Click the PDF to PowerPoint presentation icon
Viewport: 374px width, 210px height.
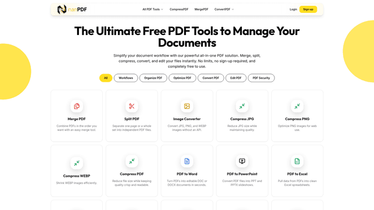click(x=242, y=161)
